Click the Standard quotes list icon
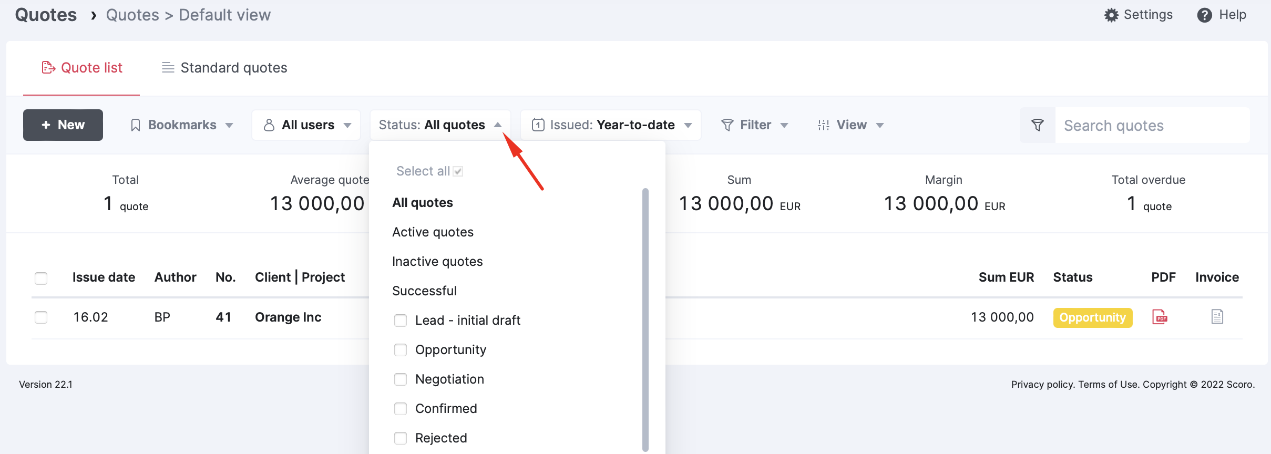Viewport: 1271px width, 454px height. [168, 67]
